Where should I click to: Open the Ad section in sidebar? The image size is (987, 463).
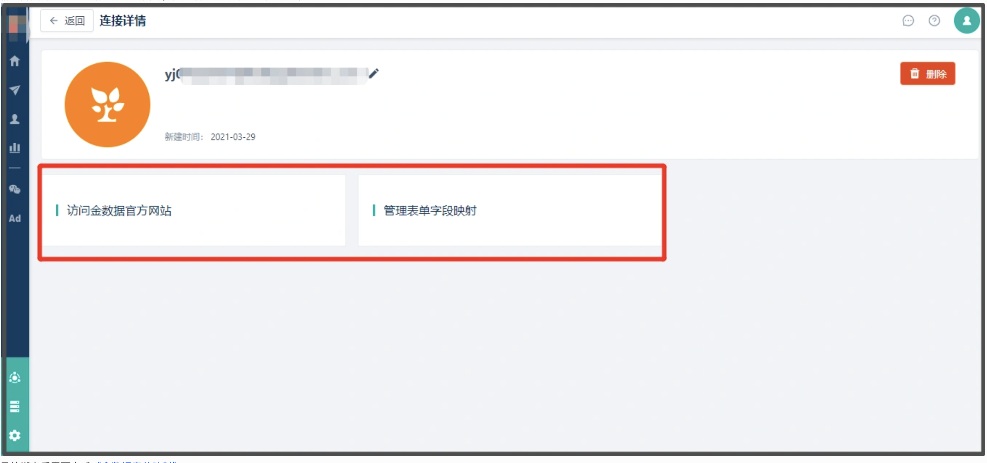(15, 218)
